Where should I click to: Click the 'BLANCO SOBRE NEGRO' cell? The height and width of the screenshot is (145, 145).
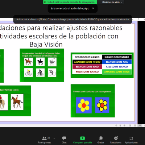pos(117,57)
